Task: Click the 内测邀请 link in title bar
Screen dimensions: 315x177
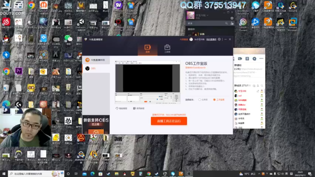Action: pyautogui.click(x=183, y=40)
